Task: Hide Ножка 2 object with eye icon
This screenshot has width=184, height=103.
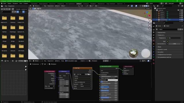Action: tap(180, 14)
